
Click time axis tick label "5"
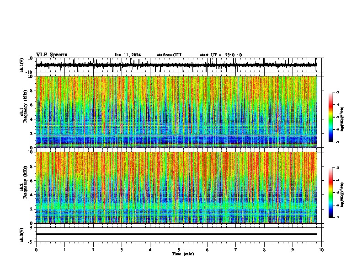(x=179, y=250)
